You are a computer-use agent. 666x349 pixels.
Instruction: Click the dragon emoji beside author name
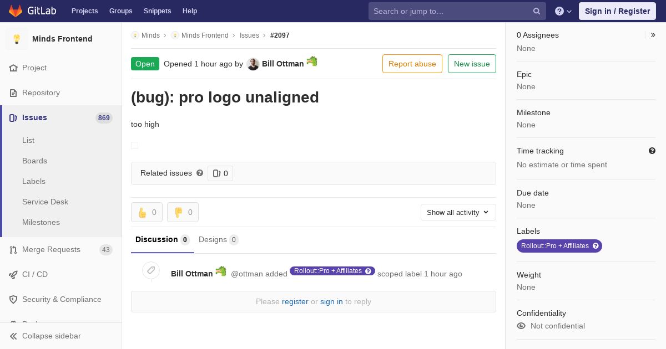click(312, 61)
